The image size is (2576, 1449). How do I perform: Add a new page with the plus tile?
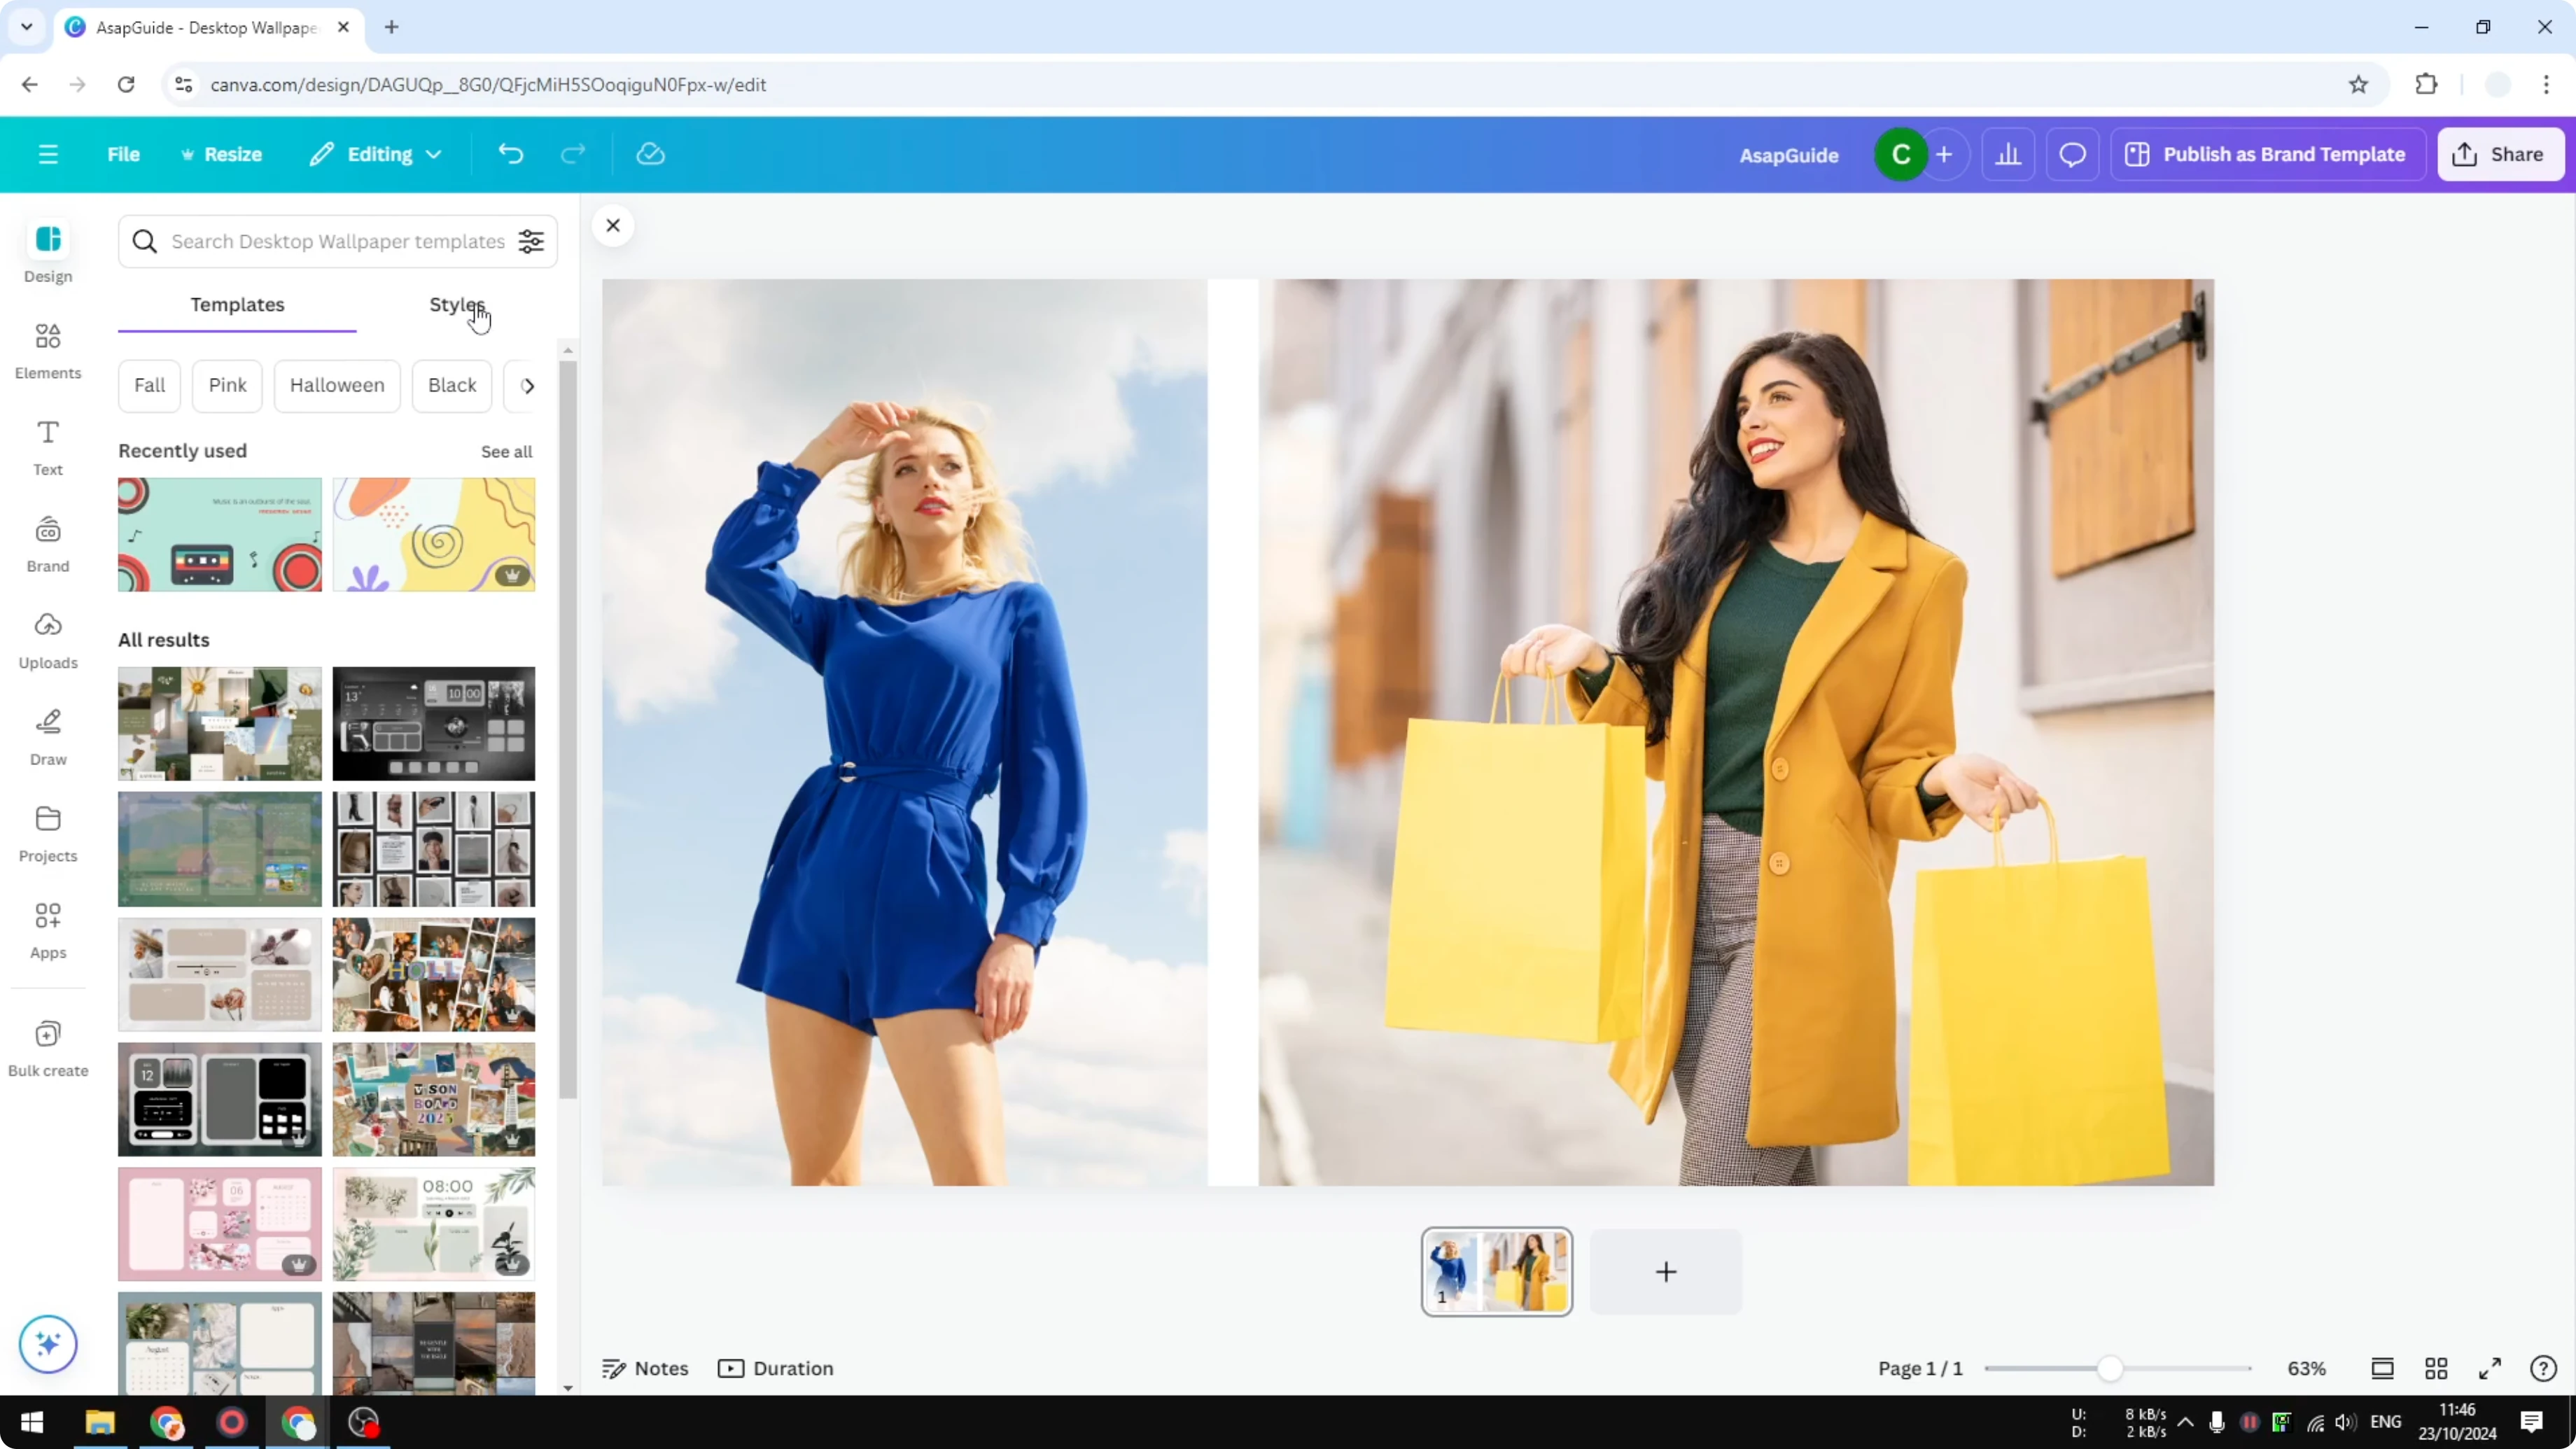(1665, 1271)
